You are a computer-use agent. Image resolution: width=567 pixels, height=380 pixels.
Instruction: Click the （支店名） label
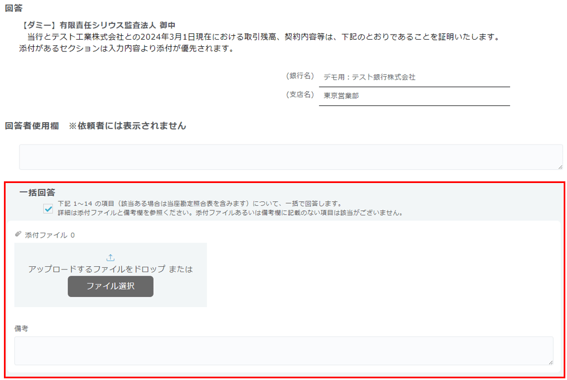click(x=300, y=95)
